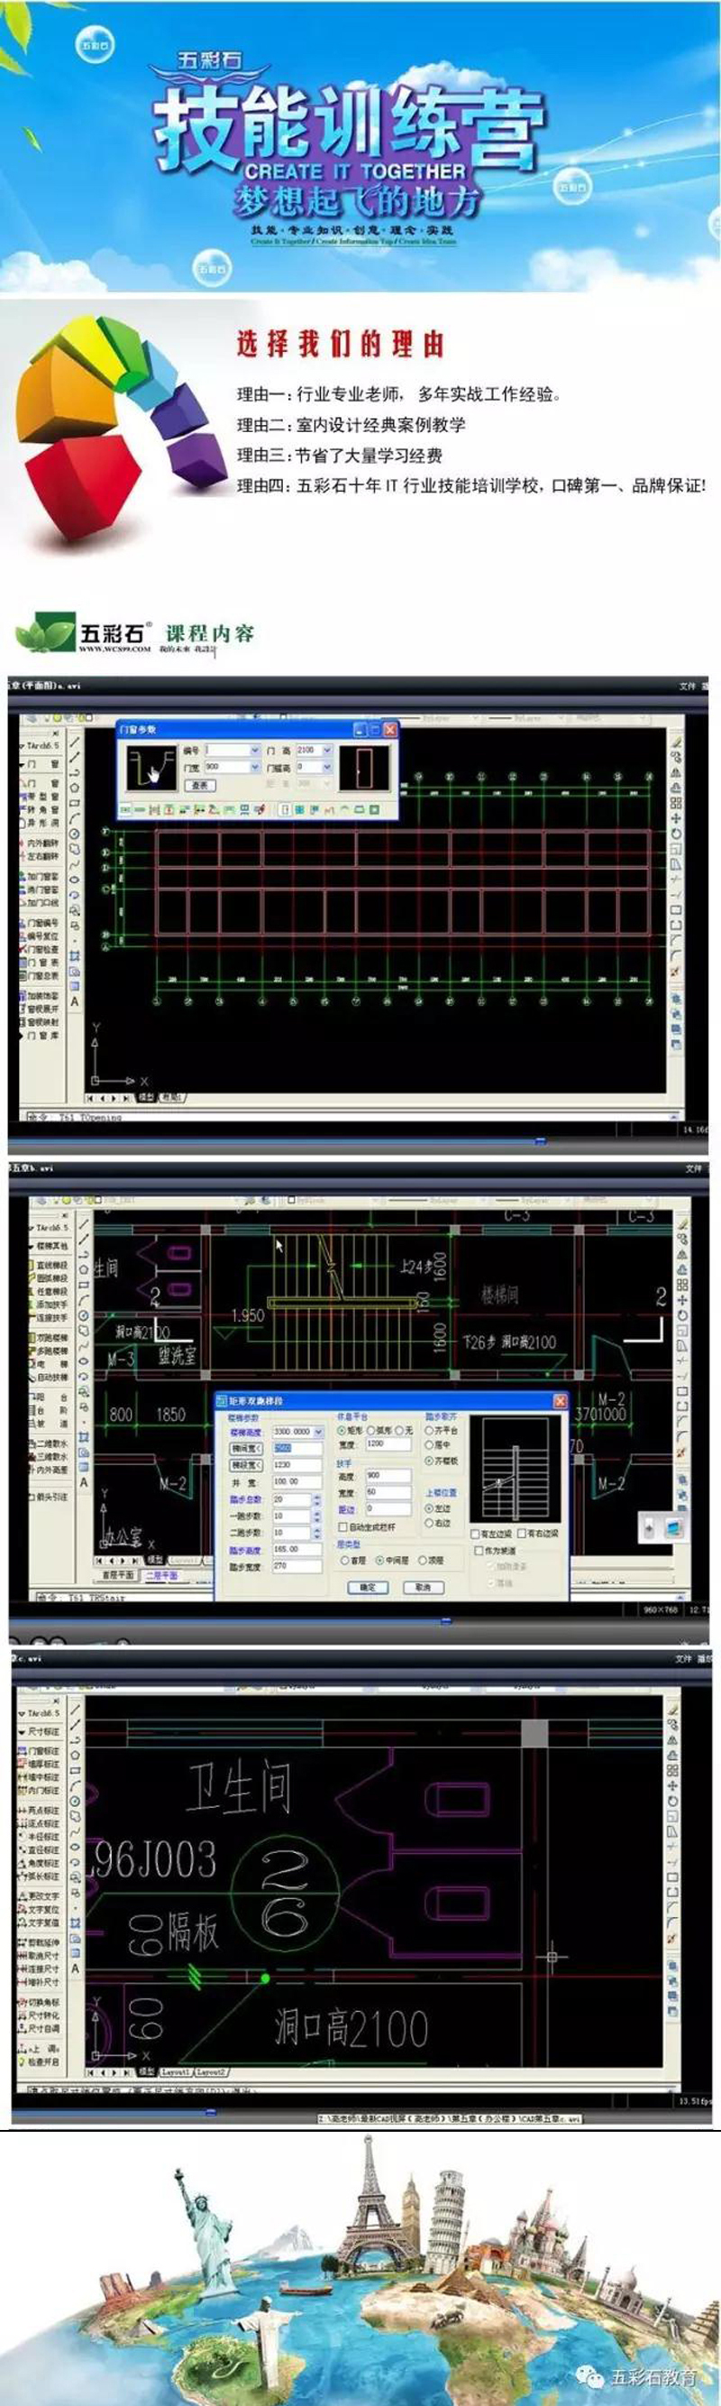Collapse the 楼梯其他 sidebar menu header
The image size is (721, 2406).
coord(50,1246)
